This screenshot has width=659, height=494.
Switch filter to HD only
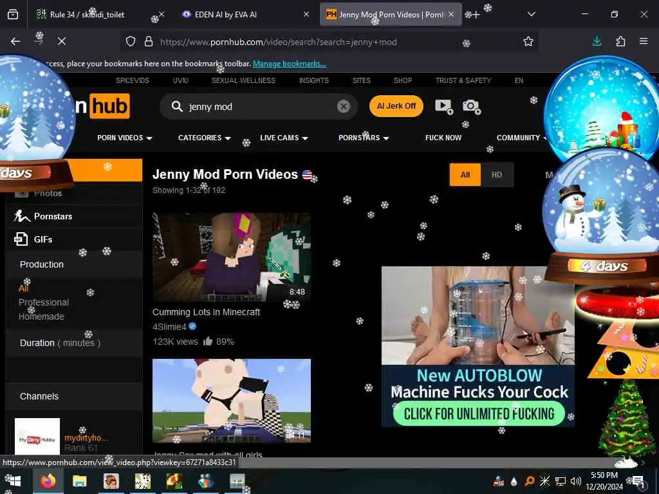pos(497,175)
